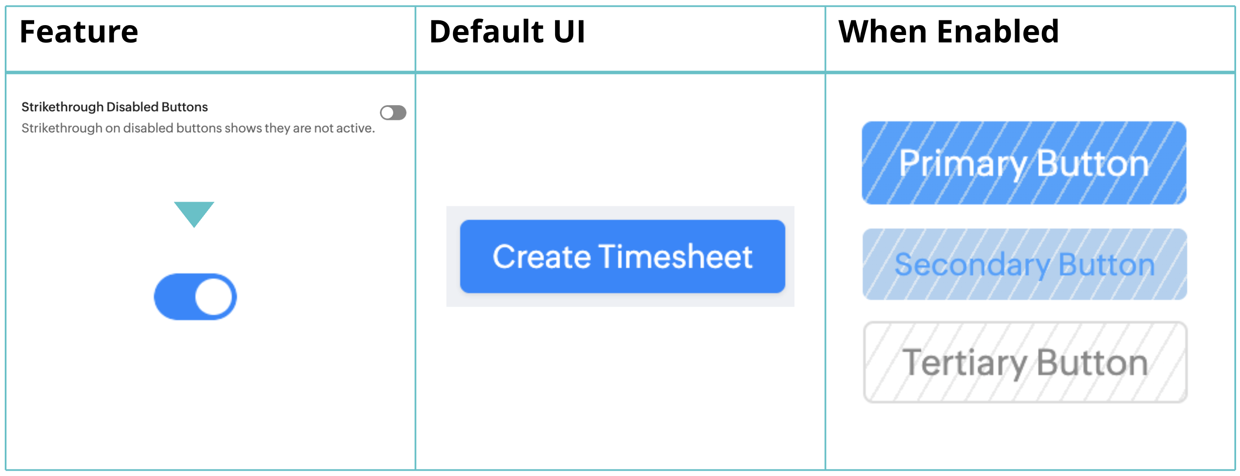The height and width of the screenshot is (476, 1240).
Task: Click the word Tertiary in the outlined button
Action: (965, 363)
